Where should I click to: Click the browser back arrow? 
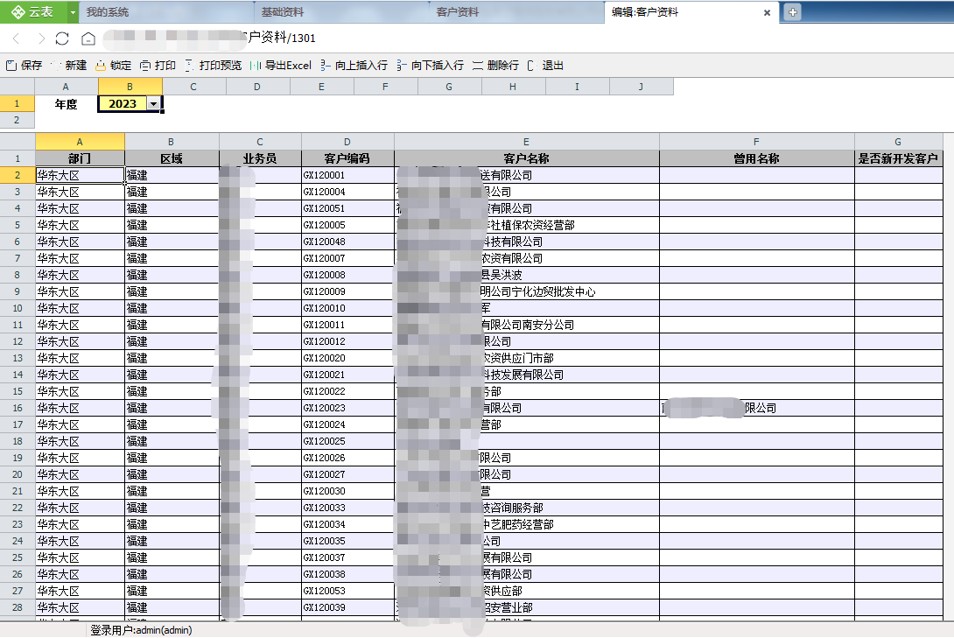(x=17, y=39)
